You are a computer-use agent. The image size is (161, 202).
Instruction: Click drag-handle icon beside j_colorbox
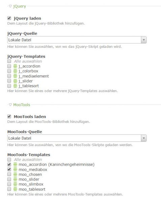point(15,71)
